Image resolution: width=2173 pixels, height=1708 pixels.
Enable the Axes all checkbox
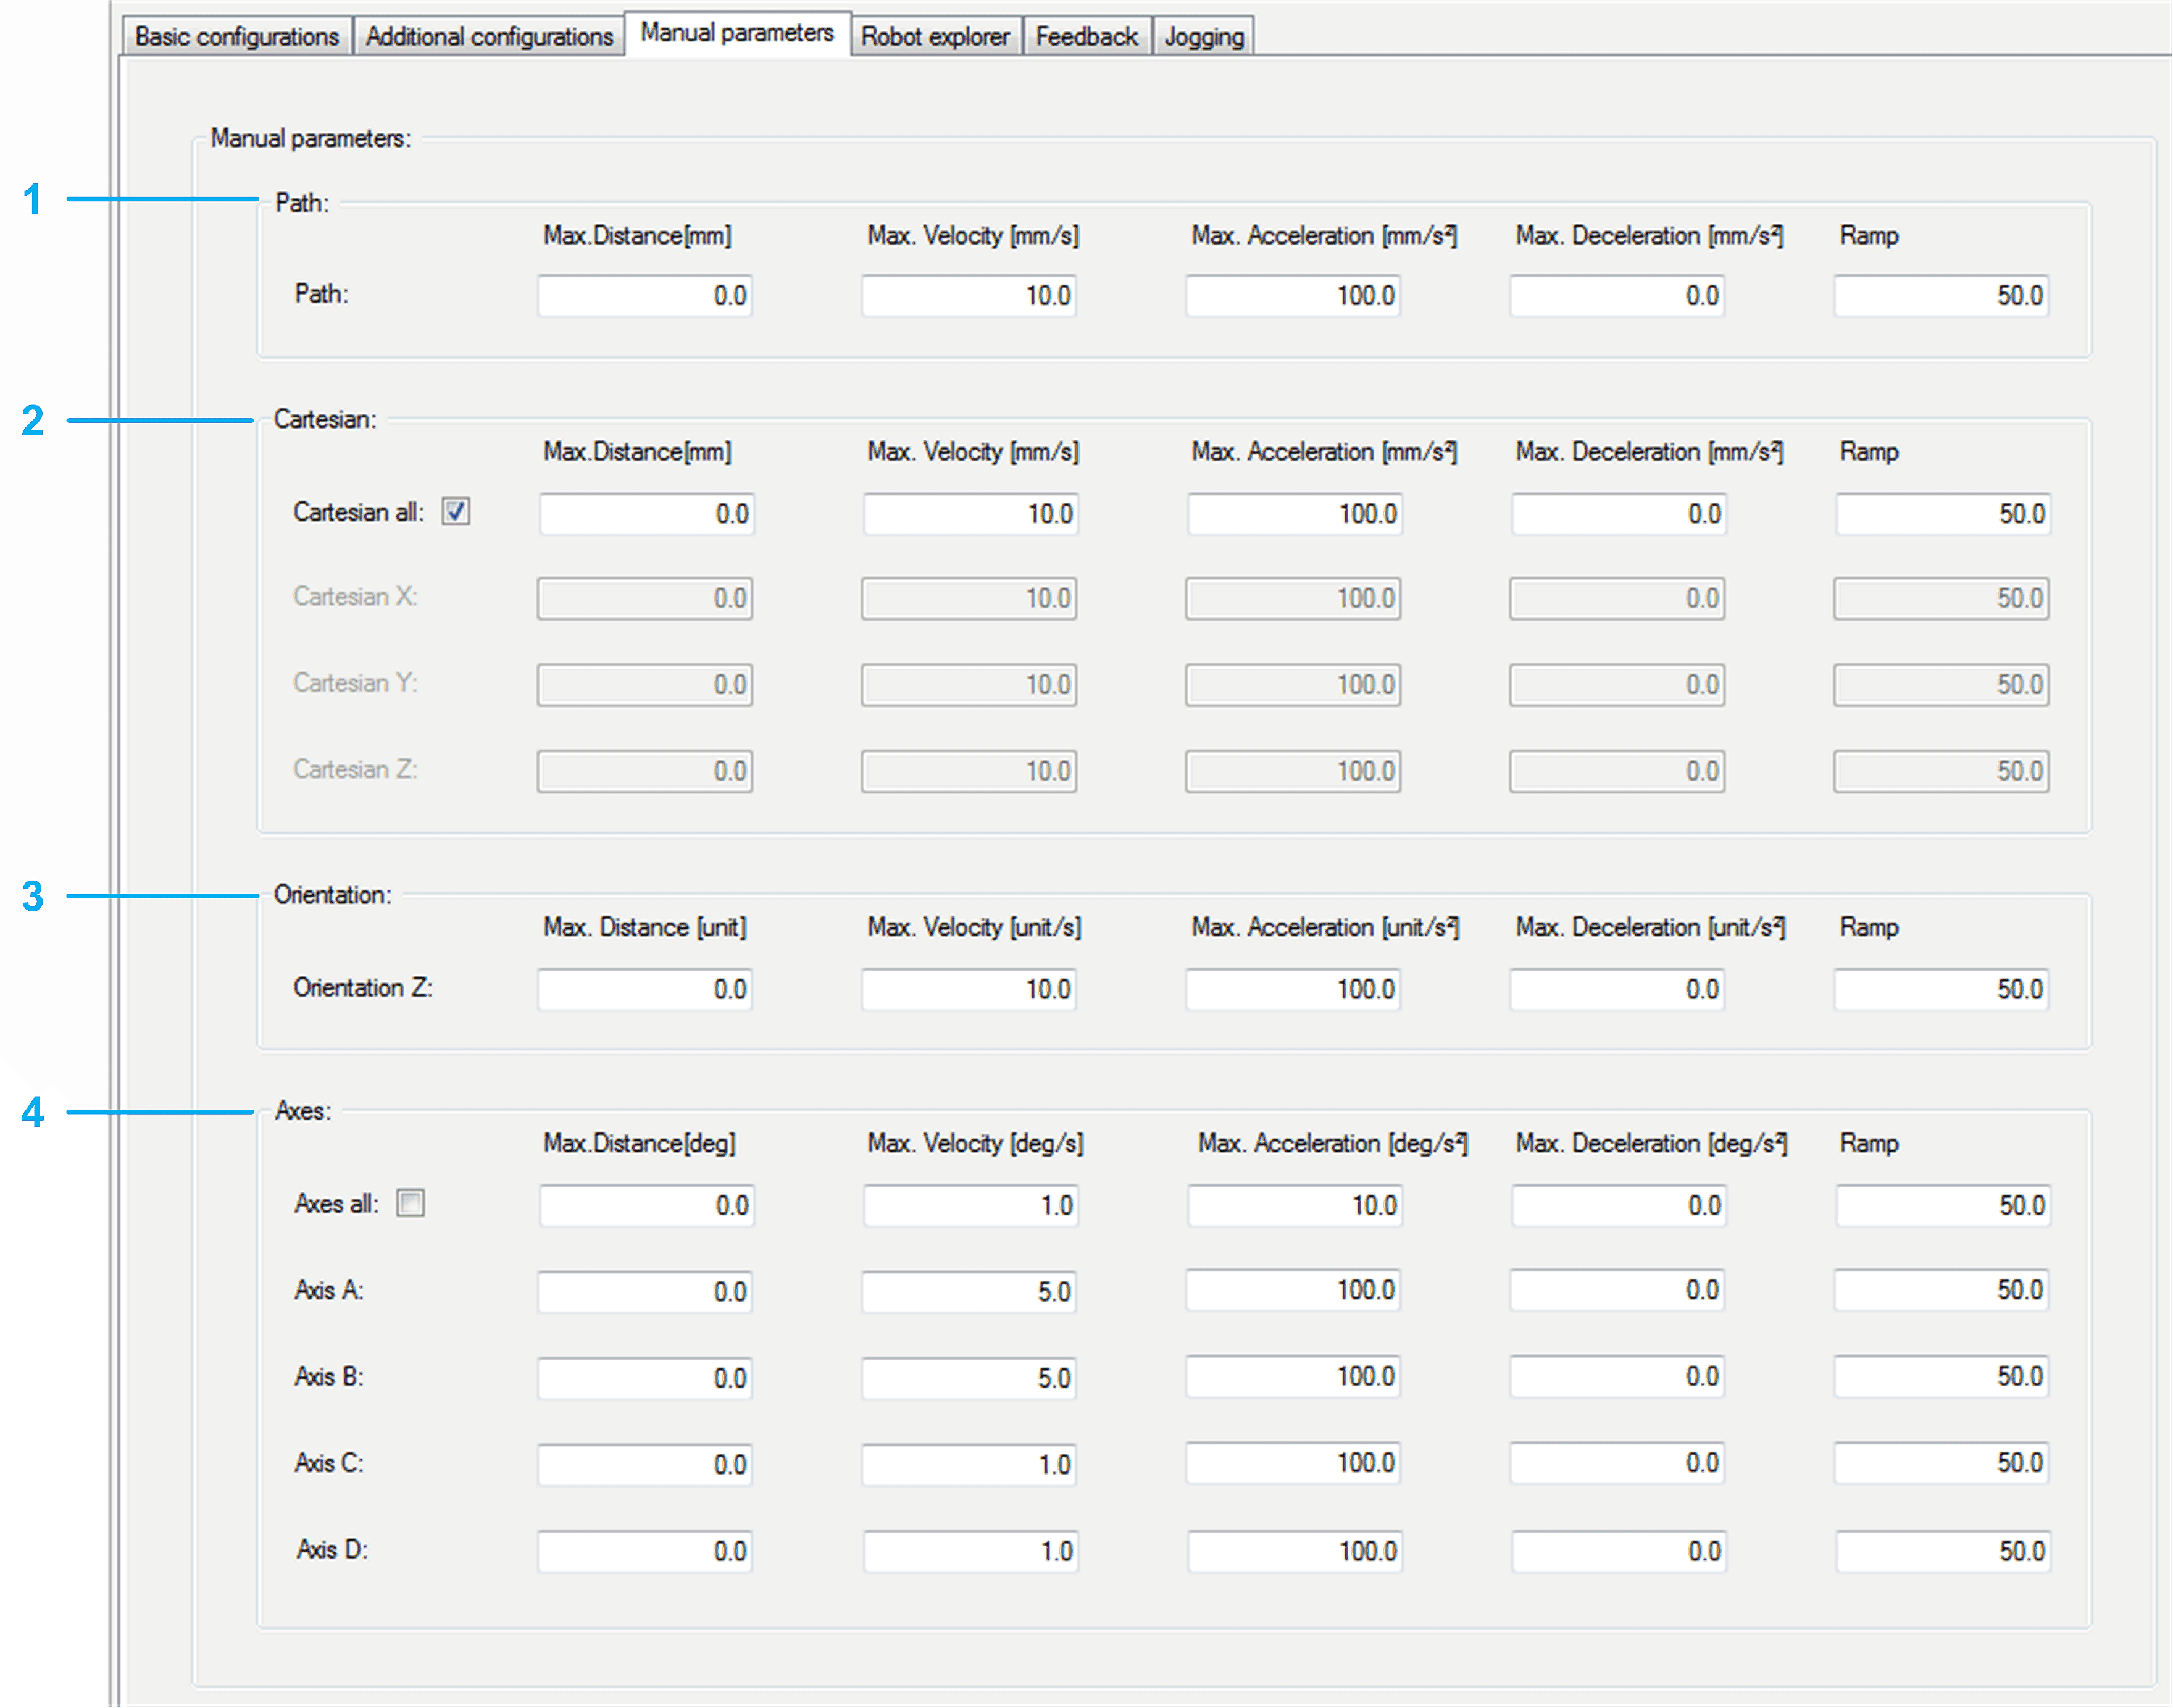coord(411,1202)
